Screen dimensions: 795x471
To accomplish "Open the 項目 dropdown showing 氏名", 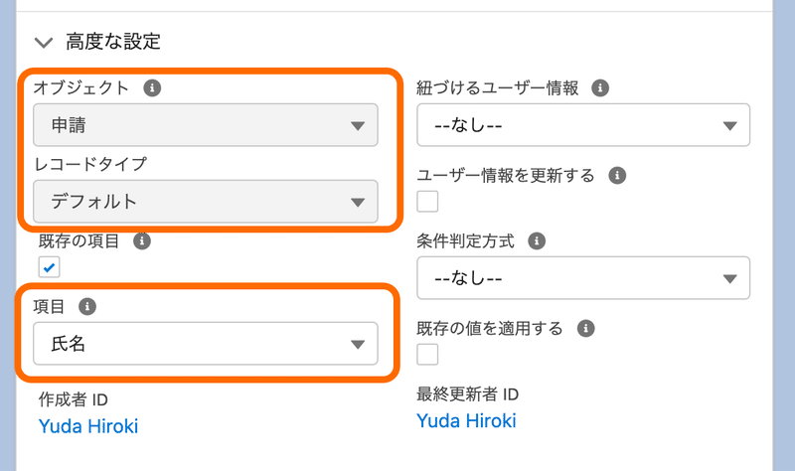I will click(x=206, y=344).
